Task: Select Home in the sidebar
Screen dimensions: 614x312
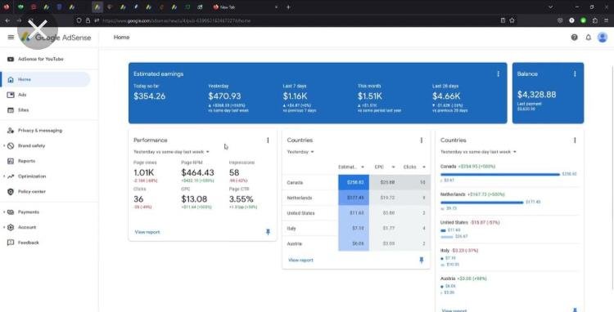Action: [45, 79]
